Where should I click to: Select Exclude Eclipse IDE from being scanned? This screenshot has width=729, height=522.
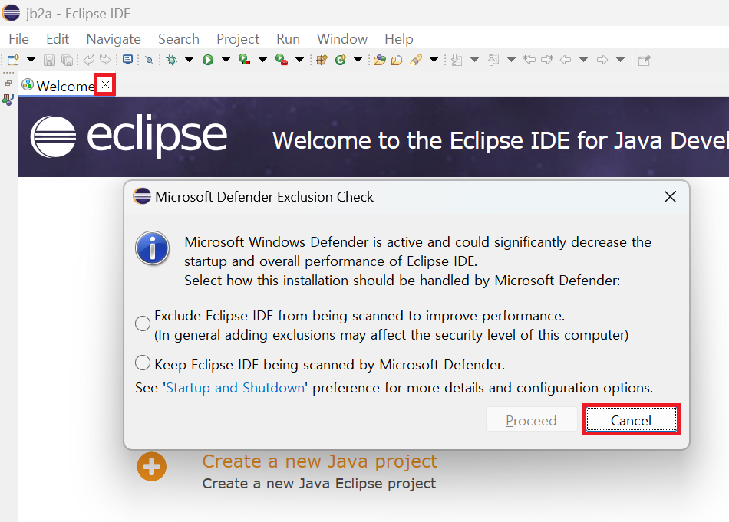(x=143, y=323)
